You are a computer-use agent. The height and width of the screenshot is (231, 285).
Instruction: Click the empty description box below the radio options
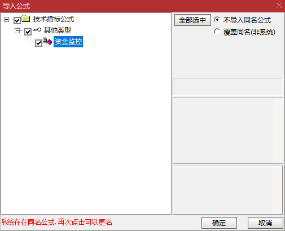[227, 87]
